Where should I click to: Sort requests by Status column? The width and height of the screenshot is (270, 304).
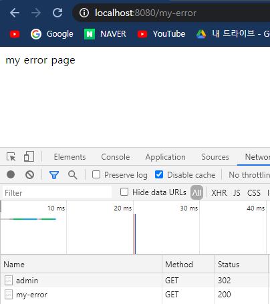(x=241, y=265)
